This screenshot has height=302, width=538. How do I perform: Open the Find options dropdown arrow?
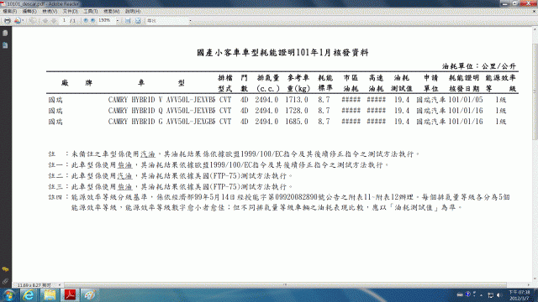coord(191,20)
